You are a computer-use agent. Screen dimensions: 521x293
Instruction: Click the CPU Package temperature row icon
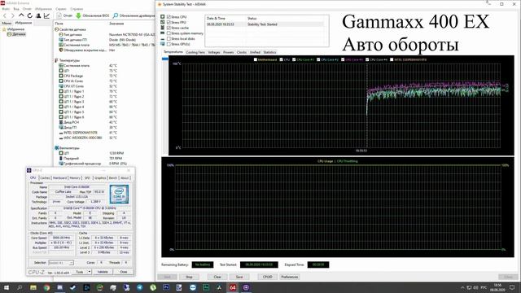tap(61, 76)
